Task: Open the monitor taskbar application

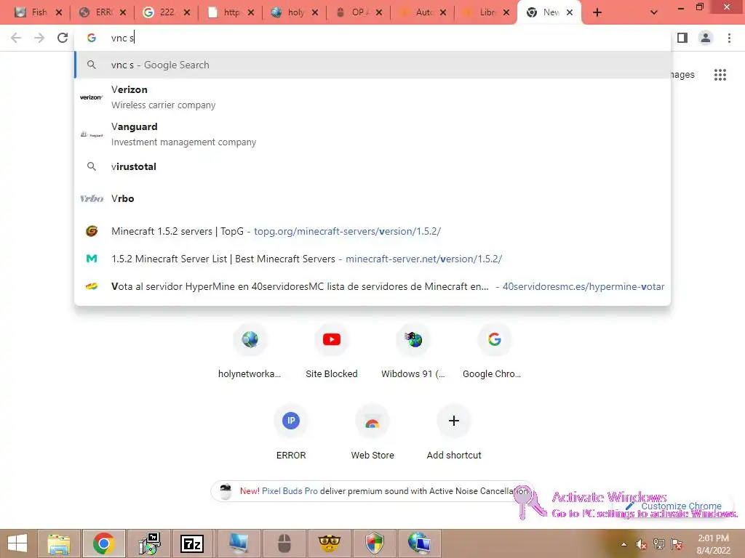Action: click(238, 543)
